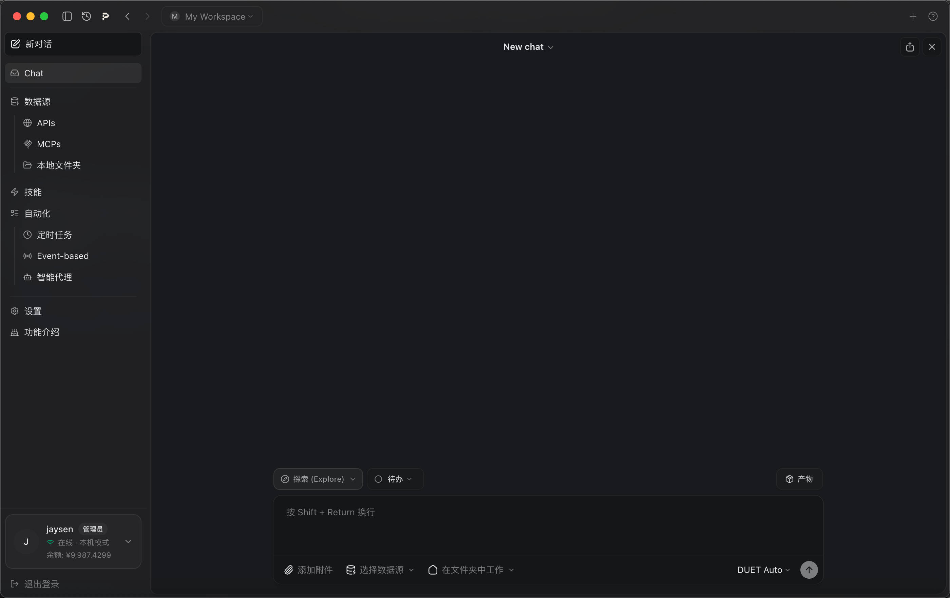
Task: Click the 产物 artifacts button
Action: click(x=800, y=479)
